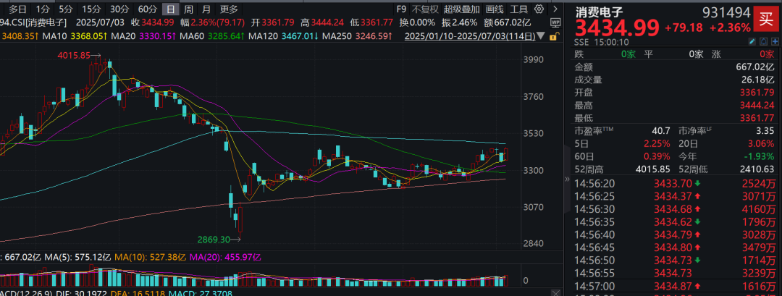782x296 pixels.
Task: Switch to the 60分 period tab
Action: click(147, 9)
